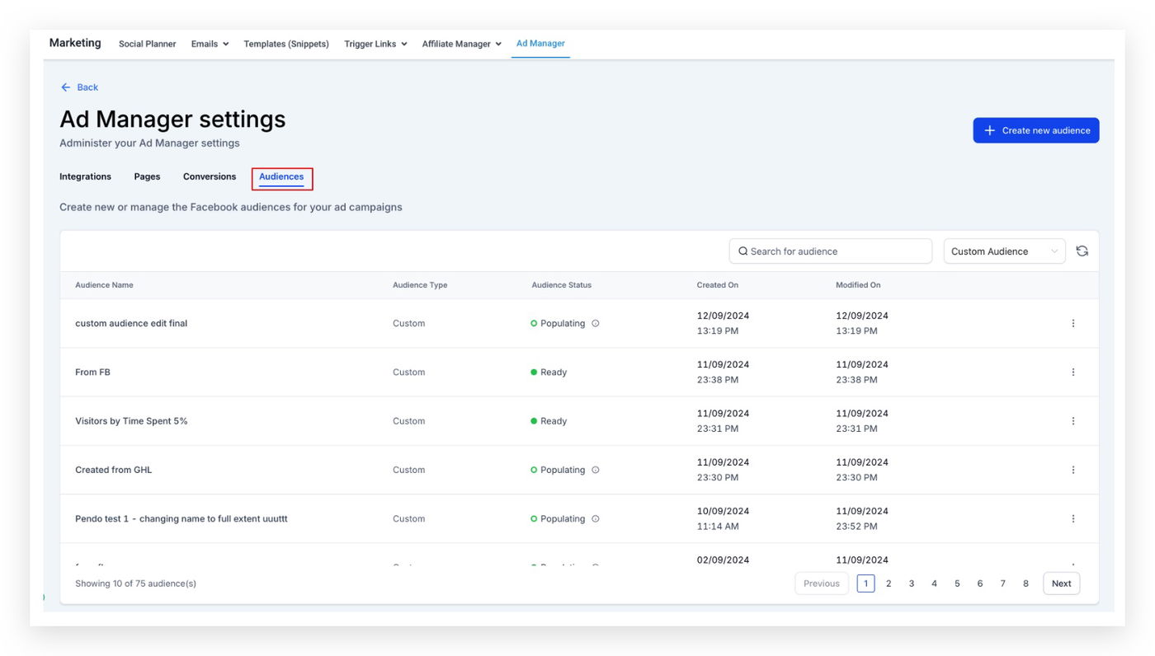Go back using the Back link
The width and height of the screenshot is (1155, 656).
[x=80, y=87]
